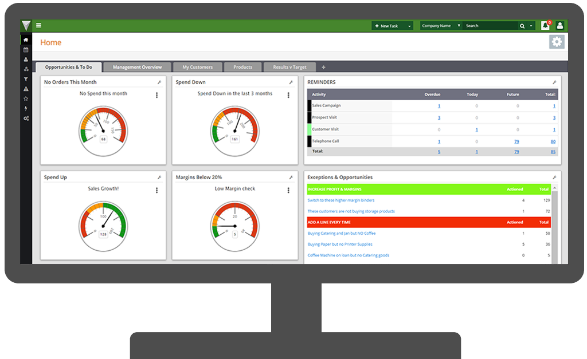
Task: Click the warning triangle sidebar icon
Action: (x=26, y=89)
